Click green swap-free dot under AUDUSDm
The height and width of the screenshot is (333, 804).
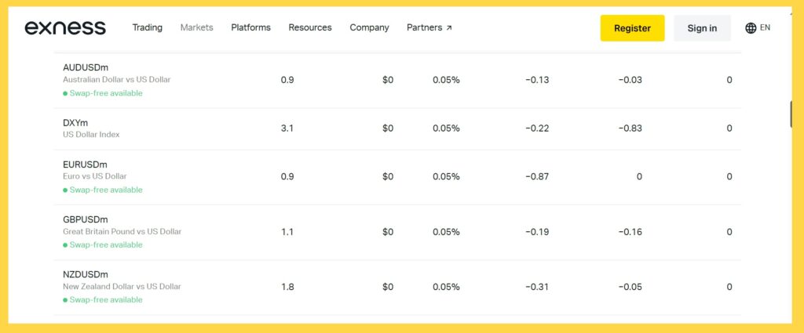click(65, 93)
